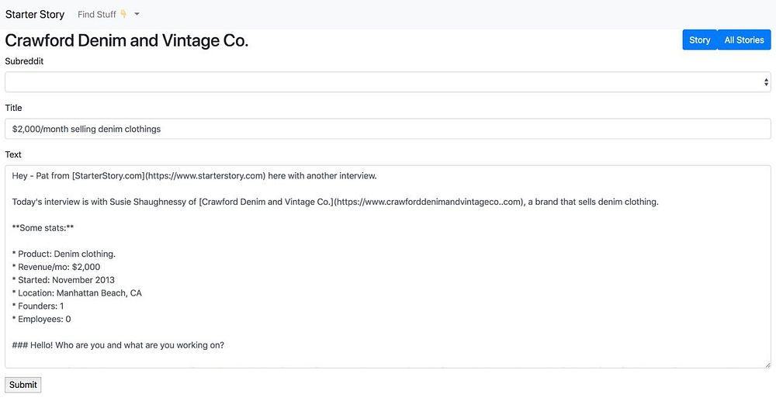The height and width of the screenshot is (408, 776).
Task: Place cursor on the Some stats line
Action: click(x=43, y=228)
